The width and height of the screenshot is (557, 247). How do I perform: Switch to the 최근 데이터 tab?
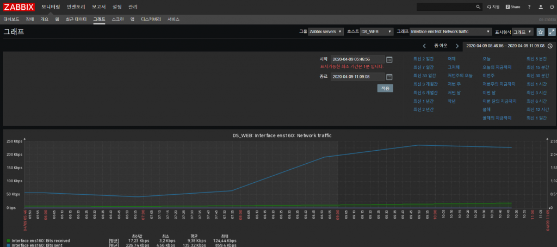coord(76,19)
